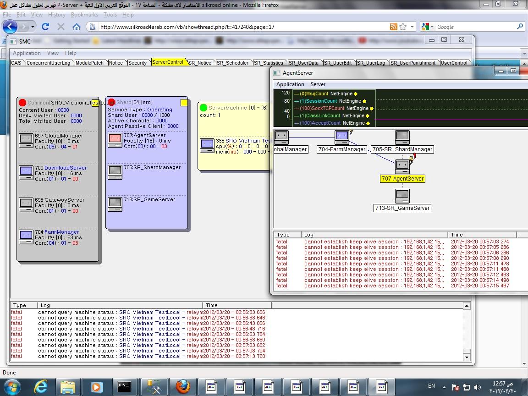Select 705-SR_ShardManager node icon in AgentServer diagram
Image resolution: width=528 pixels, height=396 pixels.
coord(402,137)
